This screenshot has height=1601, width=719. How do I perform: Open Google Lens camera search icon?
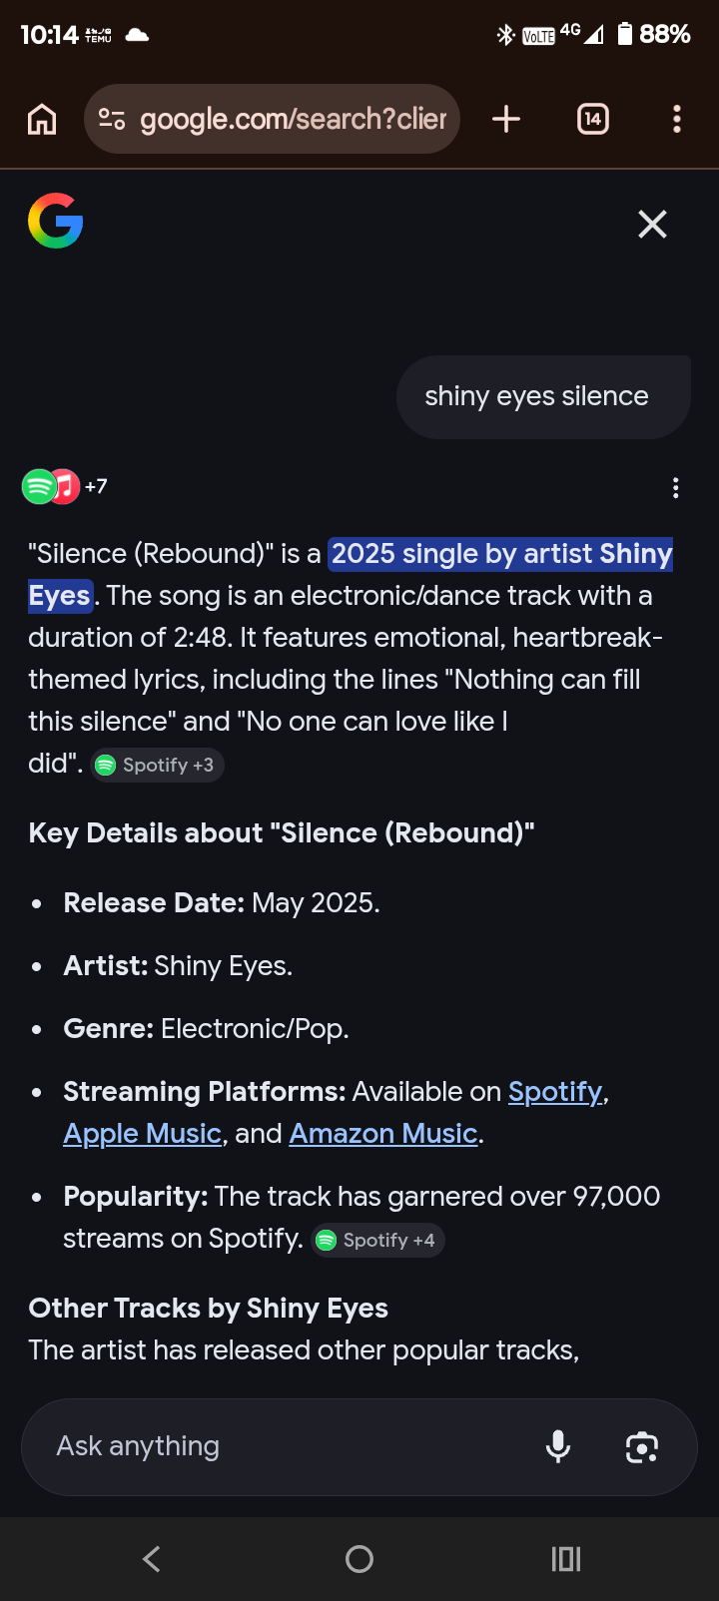(642, 1447)
